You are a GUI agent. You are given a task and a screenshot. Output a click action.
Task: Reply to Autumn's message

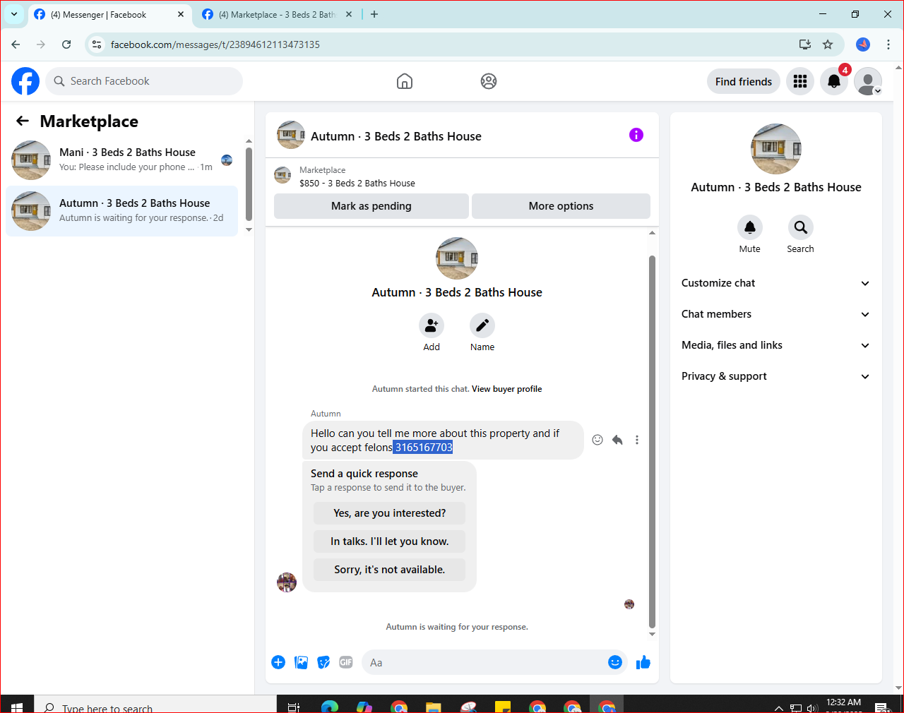pyautogui.click(x=617, y=440)
